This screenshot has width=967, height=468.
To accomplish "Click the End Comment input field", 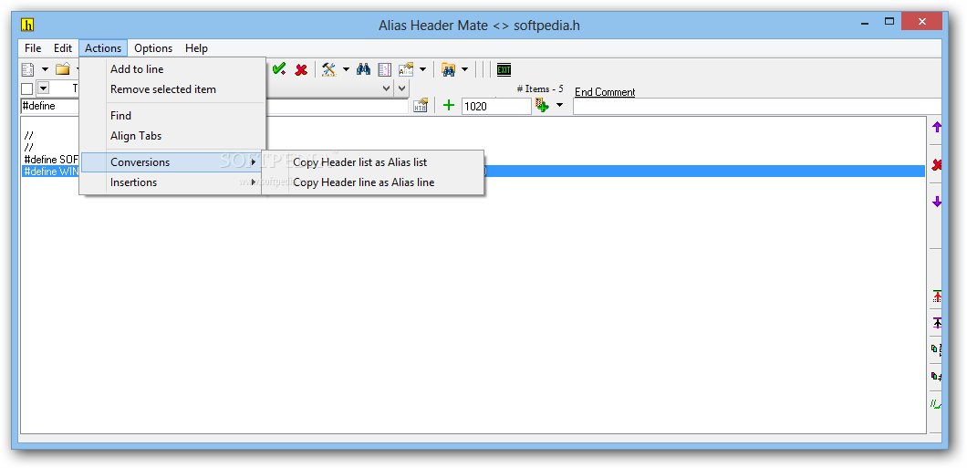I will point(757,106).
